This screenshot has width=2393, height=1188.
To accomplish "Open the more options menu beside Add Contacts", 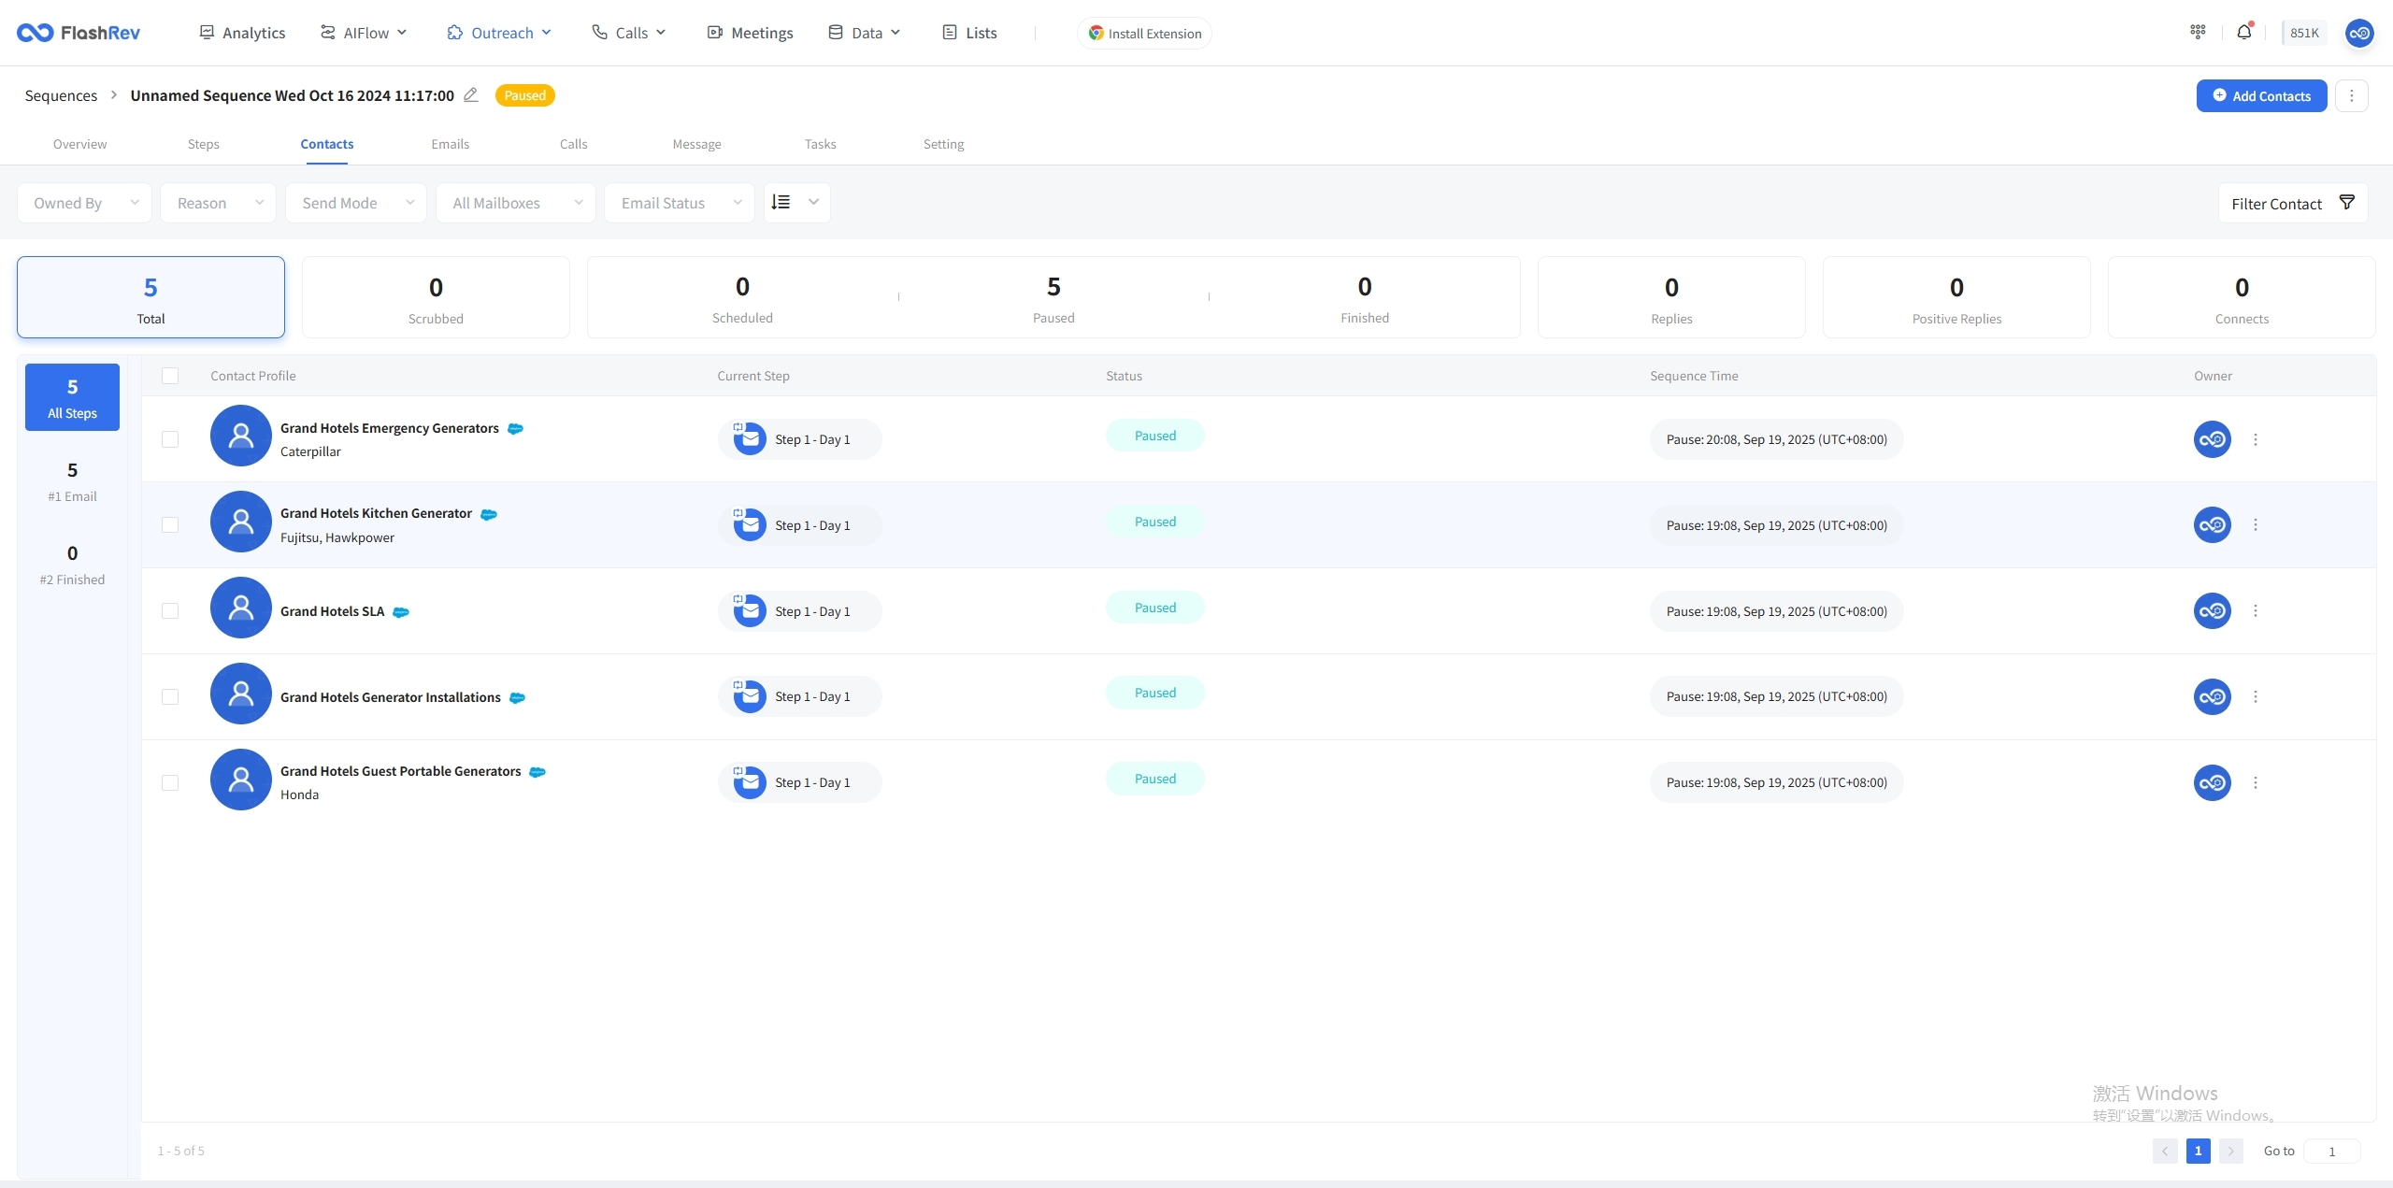I will point(2352,95).
